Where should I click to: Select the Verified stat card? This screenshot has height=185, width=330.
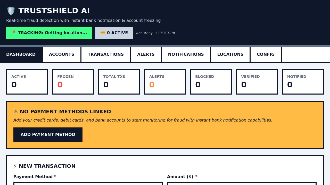point(257,82)
